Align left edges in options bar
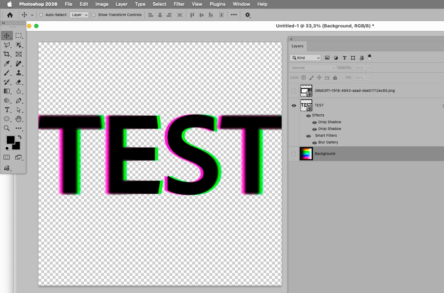The image size is (444, 293). pos(151,15)
